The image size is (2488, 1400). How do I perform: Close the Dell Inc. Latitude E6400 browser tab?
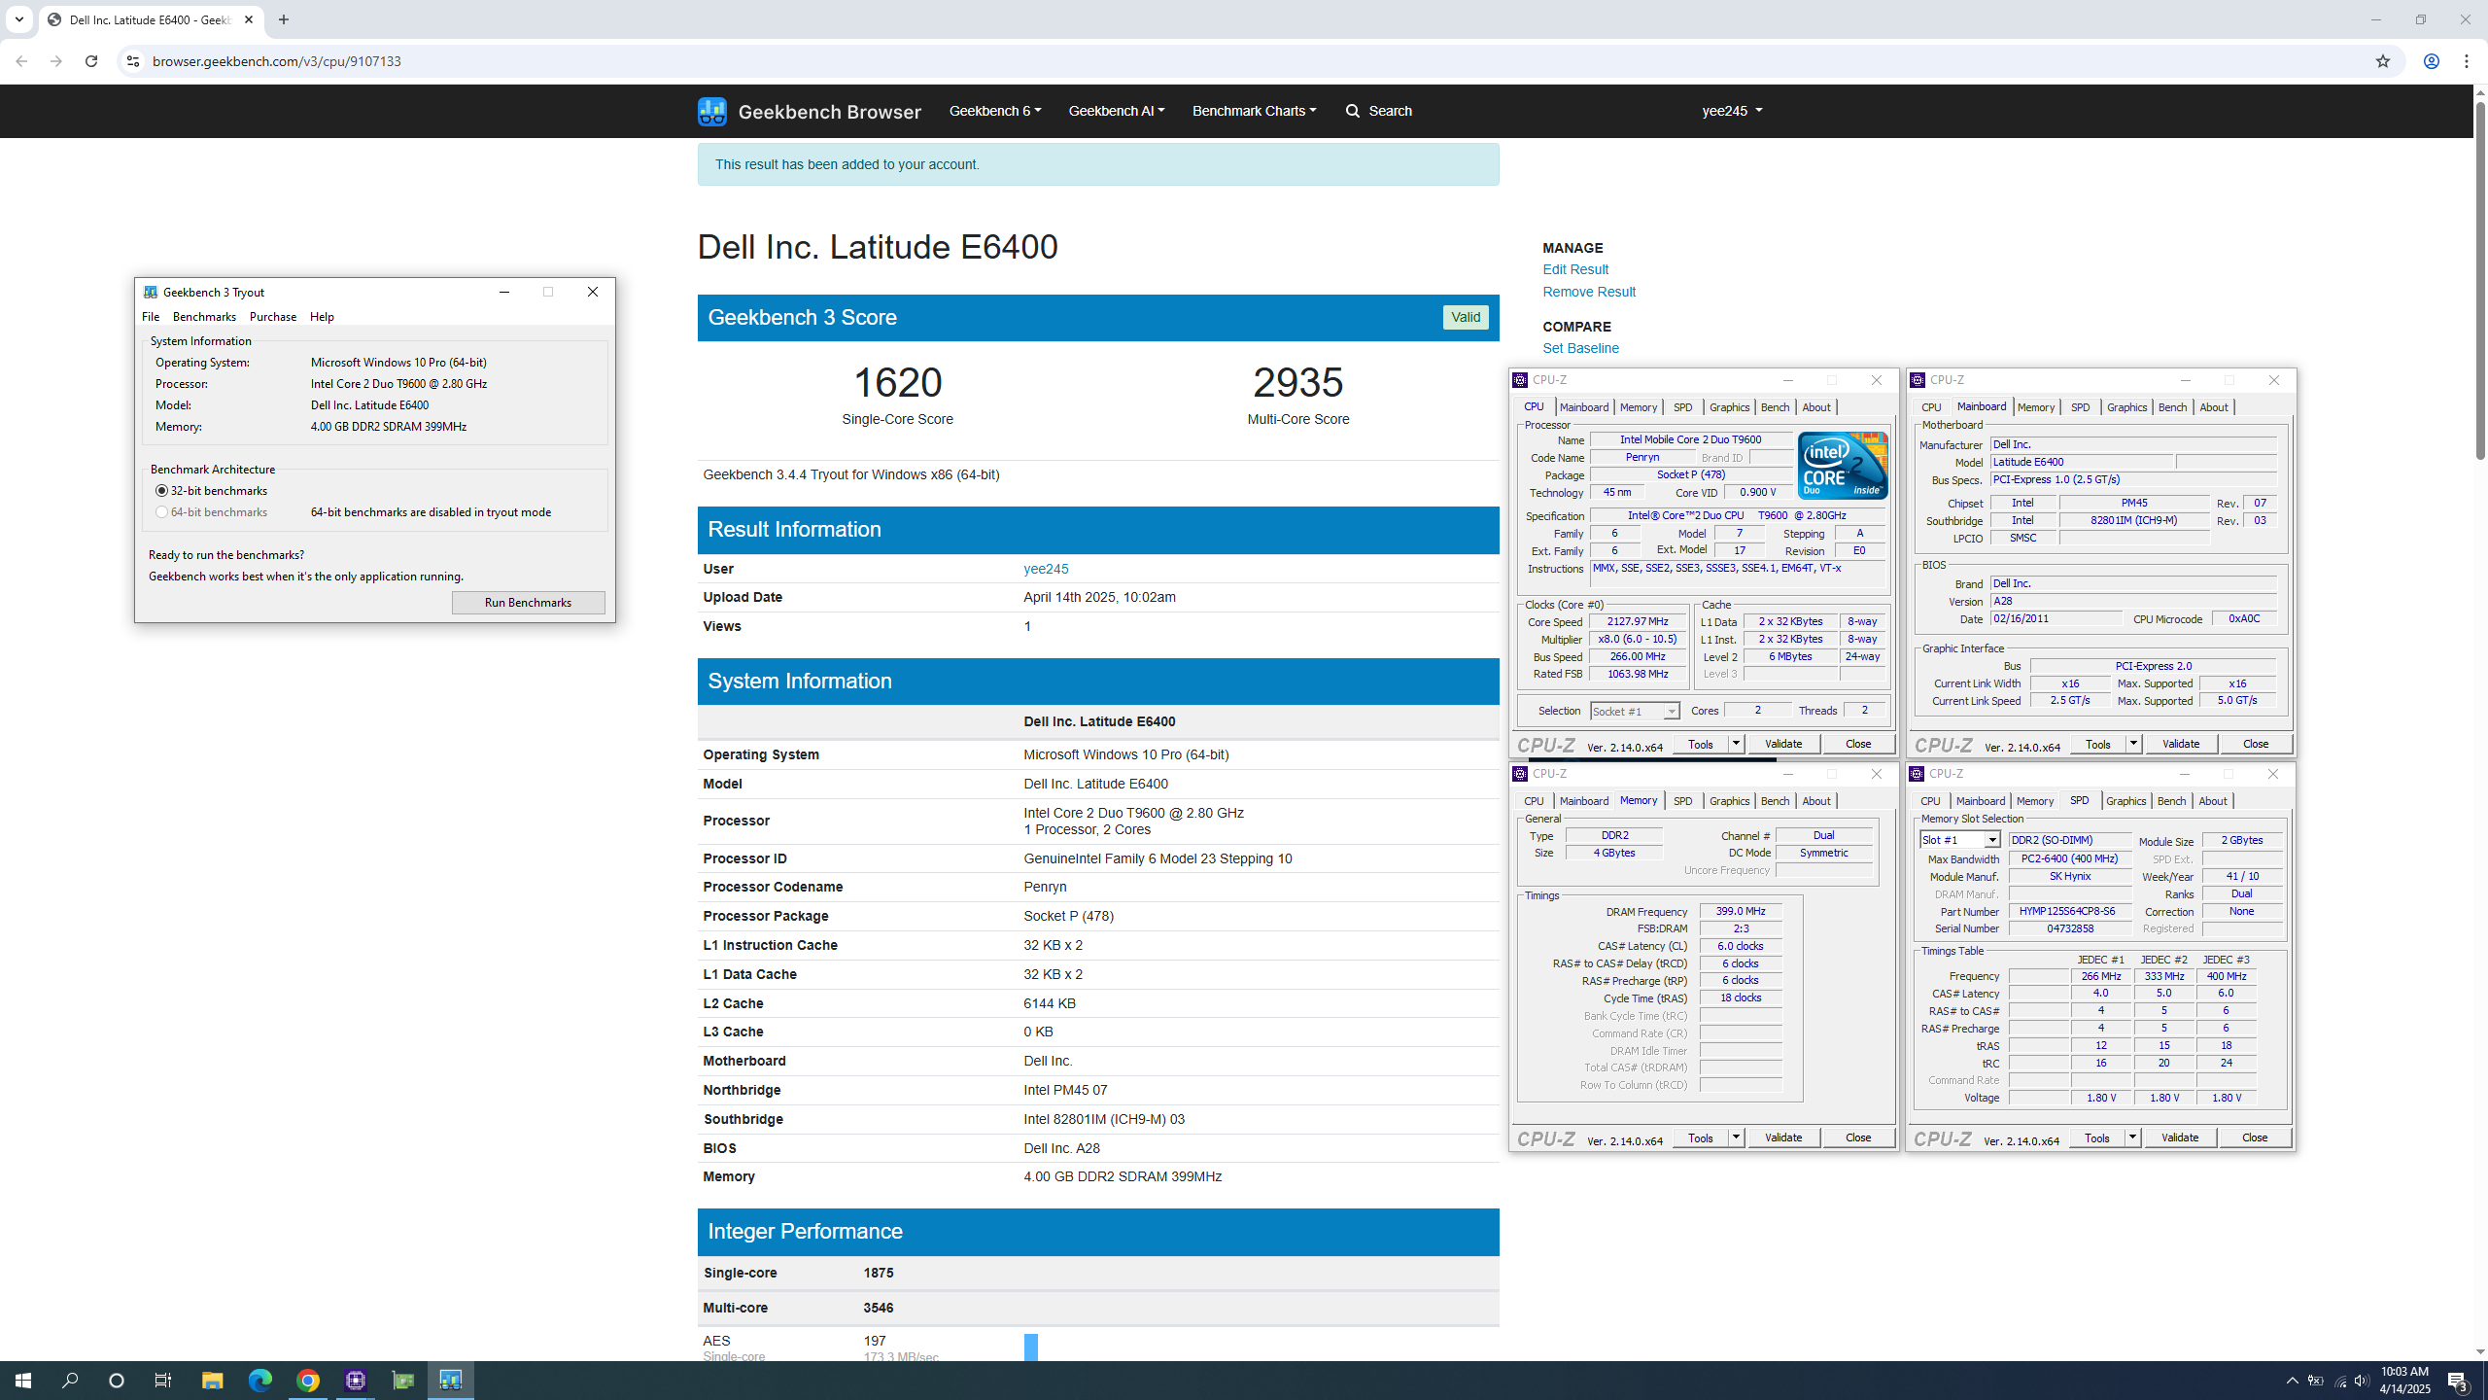point(249,19)
